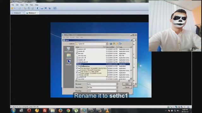The height and width of the screenshot is (113, 202).
Task: Open the Help menu in VMware Workstation
Action: [x=37, y=5]
